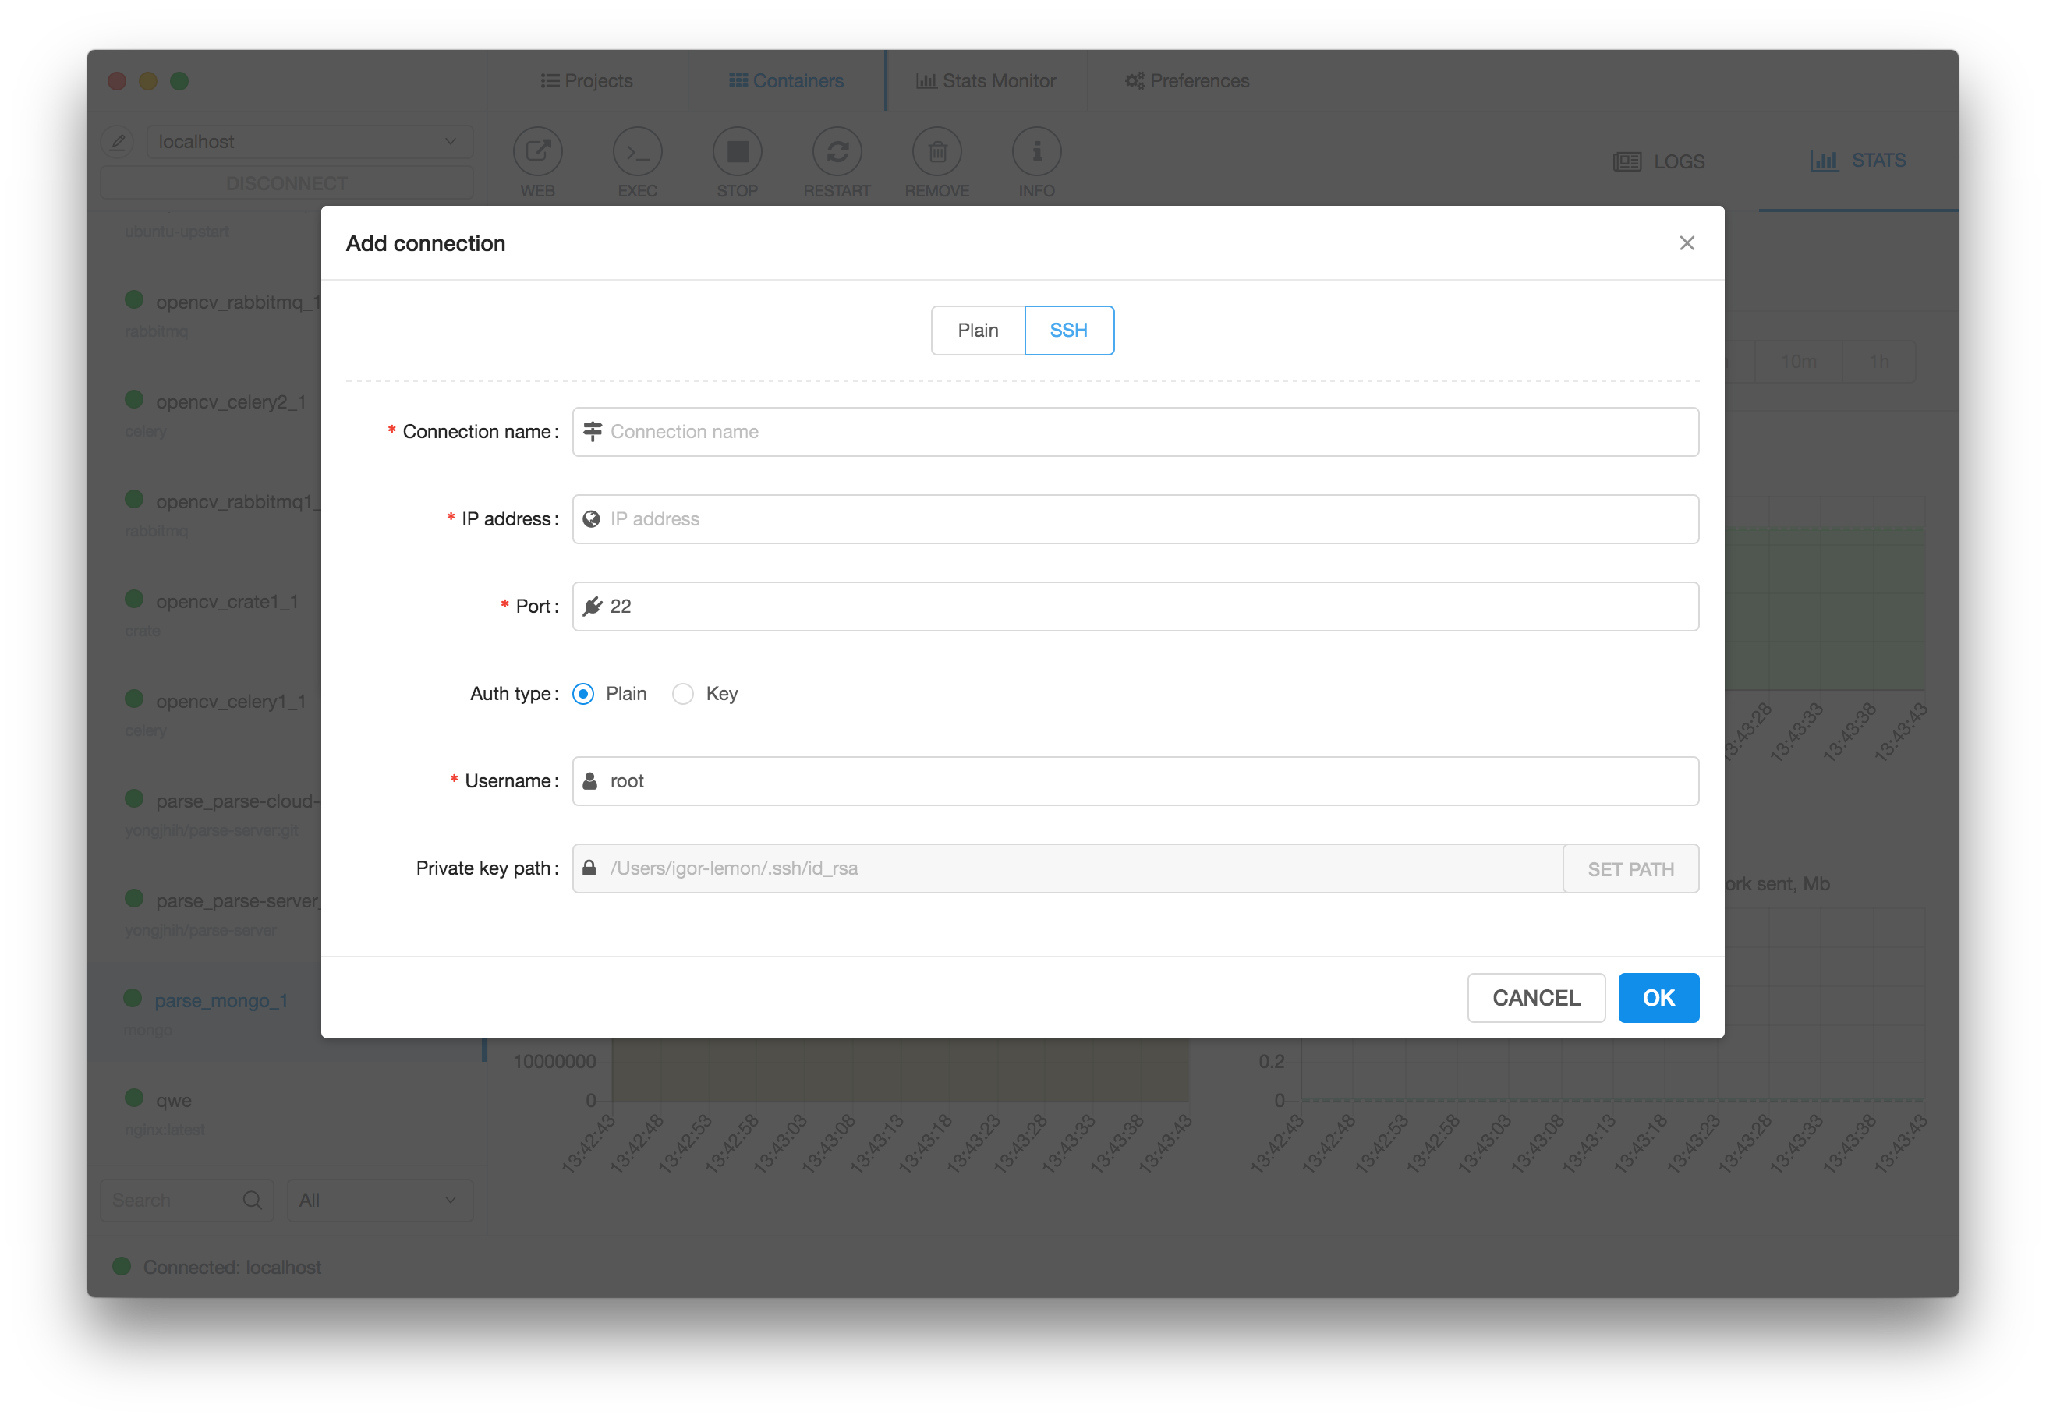2046x1422 pixels.
Task: Confirm with the OK button
Action: [x=1658, y=998]
